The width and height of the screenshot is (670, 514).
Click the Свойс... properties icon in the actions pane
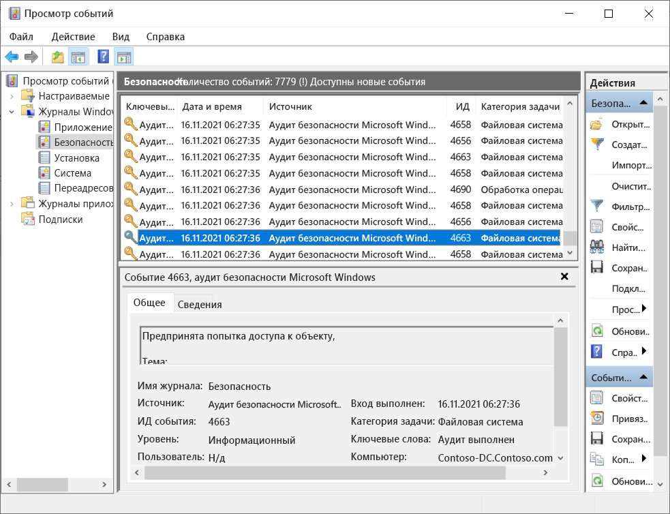tap(596, 226)
